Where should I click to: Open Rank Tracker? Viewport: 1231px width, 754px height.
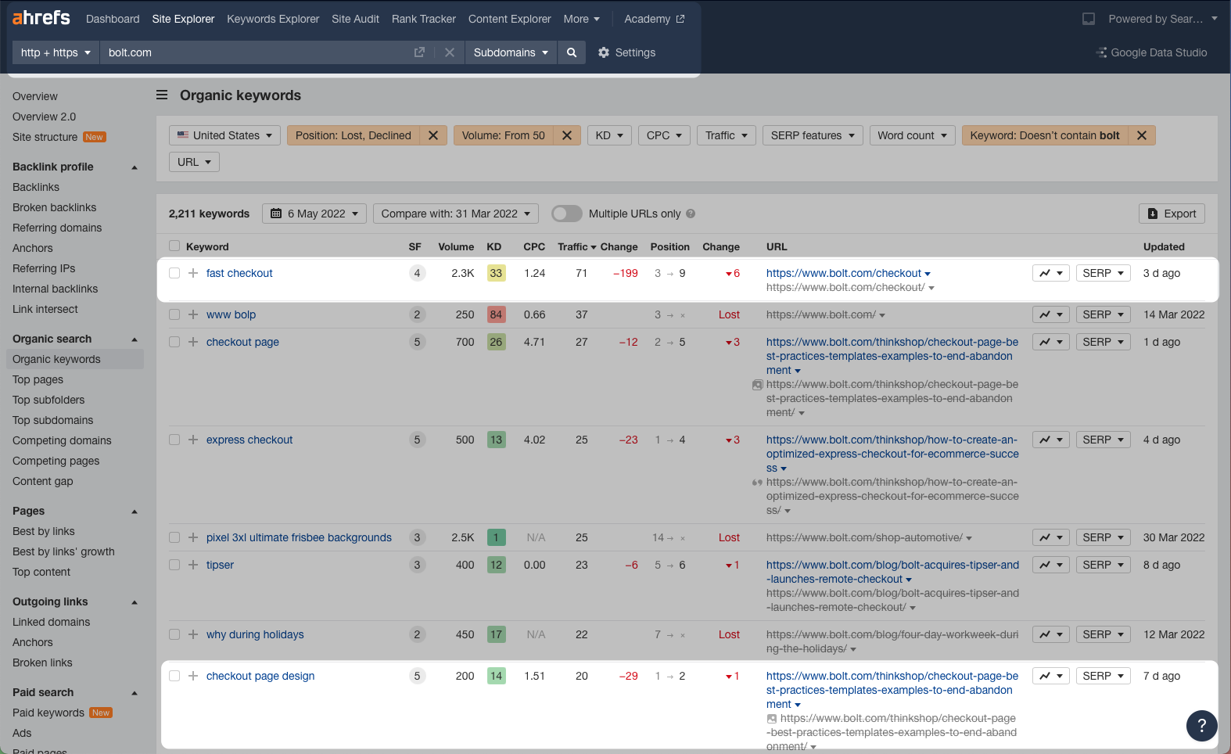coord(424,19)
